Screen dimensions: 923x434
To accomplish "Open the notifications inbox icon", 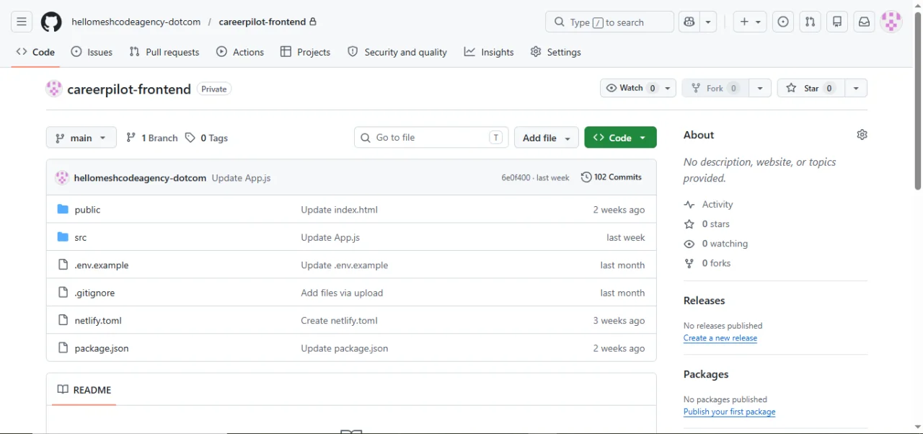I will click(x=864, y=22).
